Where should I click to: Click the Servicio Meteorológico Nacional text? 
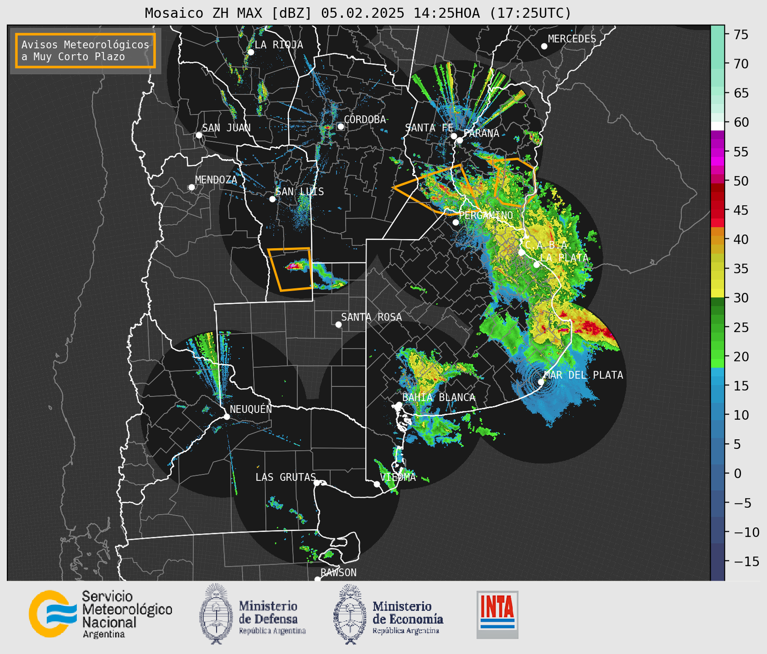pos(127,614)
